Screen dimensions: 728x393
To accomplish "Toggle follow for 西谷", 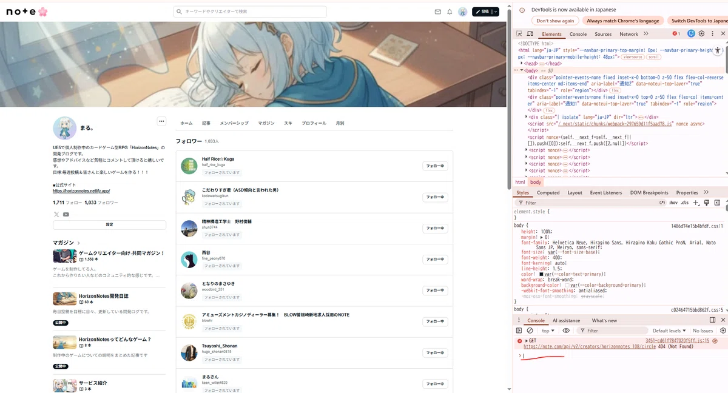I will pyautogui.click(x=435, y=259).
